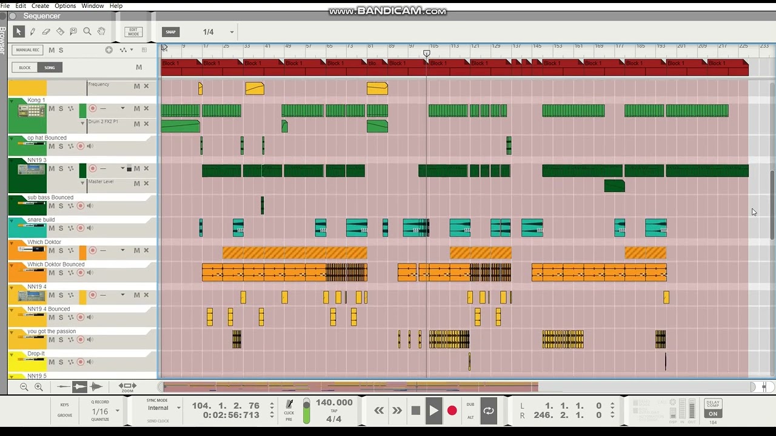Open the snap value 1/4 dropdown
Viewport: 776px width, 436px height.
tap(231, 32)
